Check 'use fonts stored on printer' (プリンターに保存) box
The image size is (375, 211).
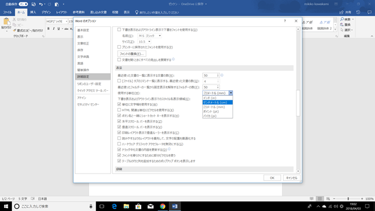pos(119,47)
